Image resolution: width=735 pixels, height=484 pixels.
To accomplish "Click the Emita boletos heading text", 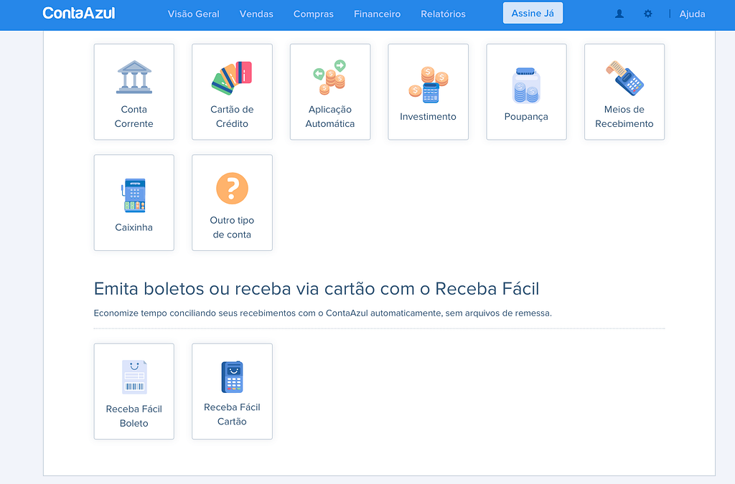I will click(317, 289).
